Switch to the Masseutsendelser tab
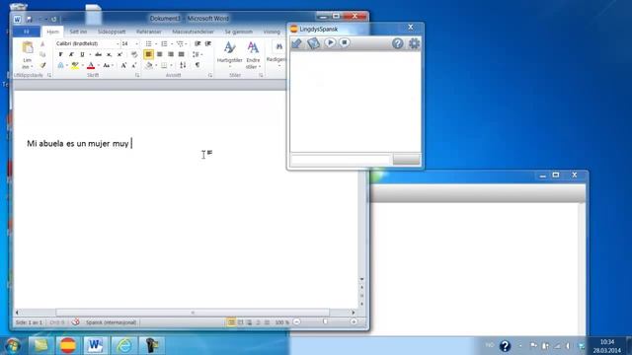632x355 pixels. [194, 32]
